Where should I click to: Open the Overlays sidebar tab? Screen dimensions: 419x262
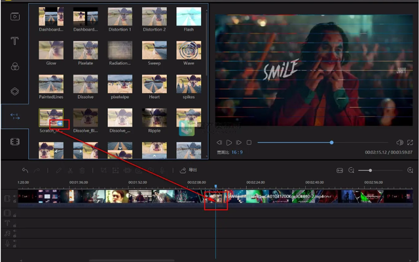14,91
